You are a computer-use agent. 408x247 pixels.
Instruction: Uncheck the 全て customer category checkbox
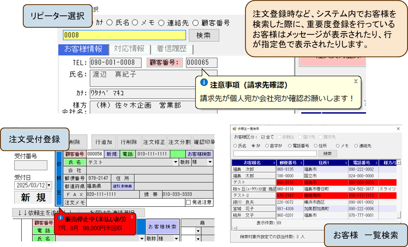click(x=263, y=137)
